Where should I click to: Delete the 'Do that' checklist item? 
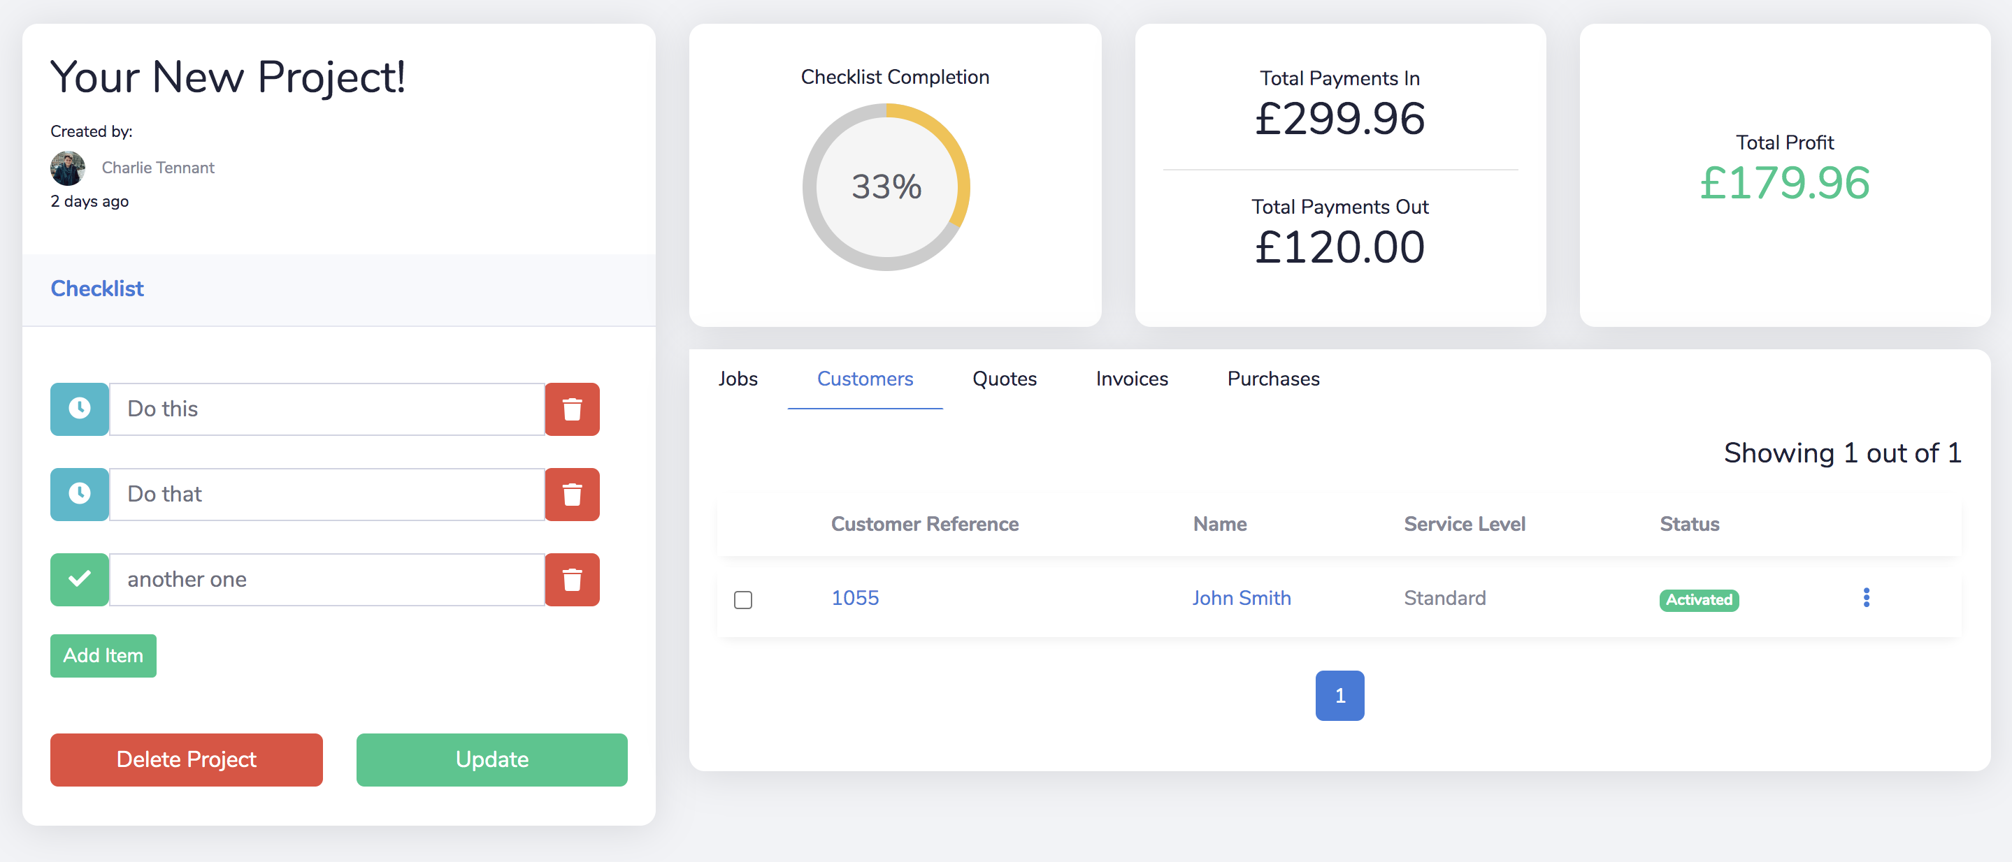click(x=572, y=494)
